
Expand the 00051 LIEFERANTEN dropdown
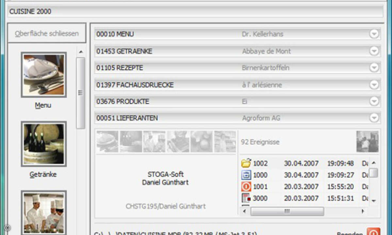pyautogui.click(x=374, y=118)
